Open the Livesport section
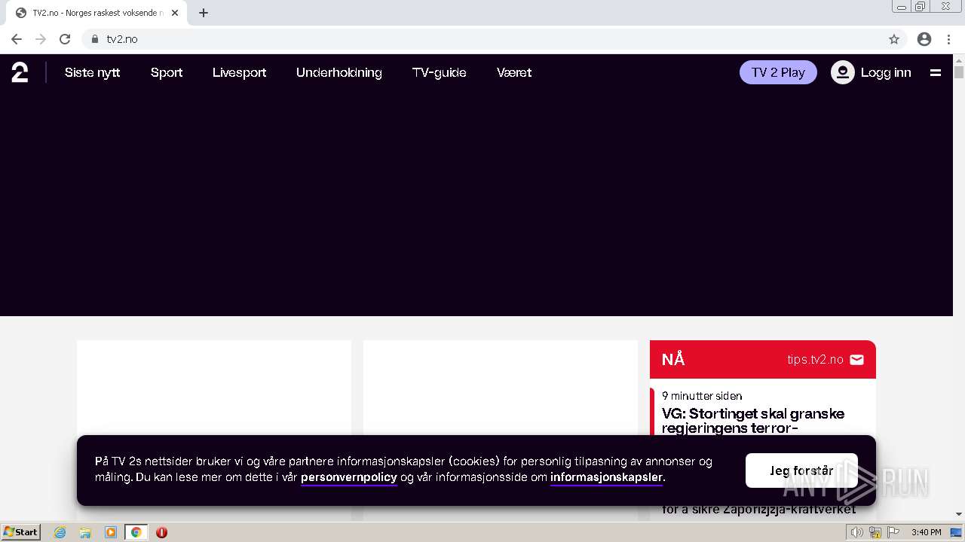 [x=239, y=73]
